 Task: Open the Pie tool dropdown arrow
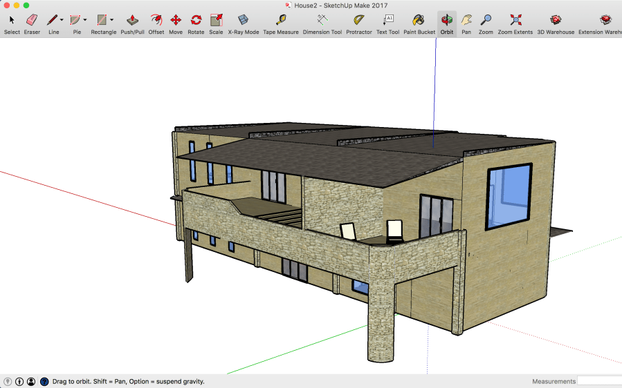85,20
